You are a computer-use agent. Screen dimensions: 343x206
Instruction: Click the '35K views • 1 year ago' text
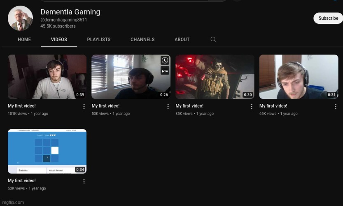(x=194, y=114)
